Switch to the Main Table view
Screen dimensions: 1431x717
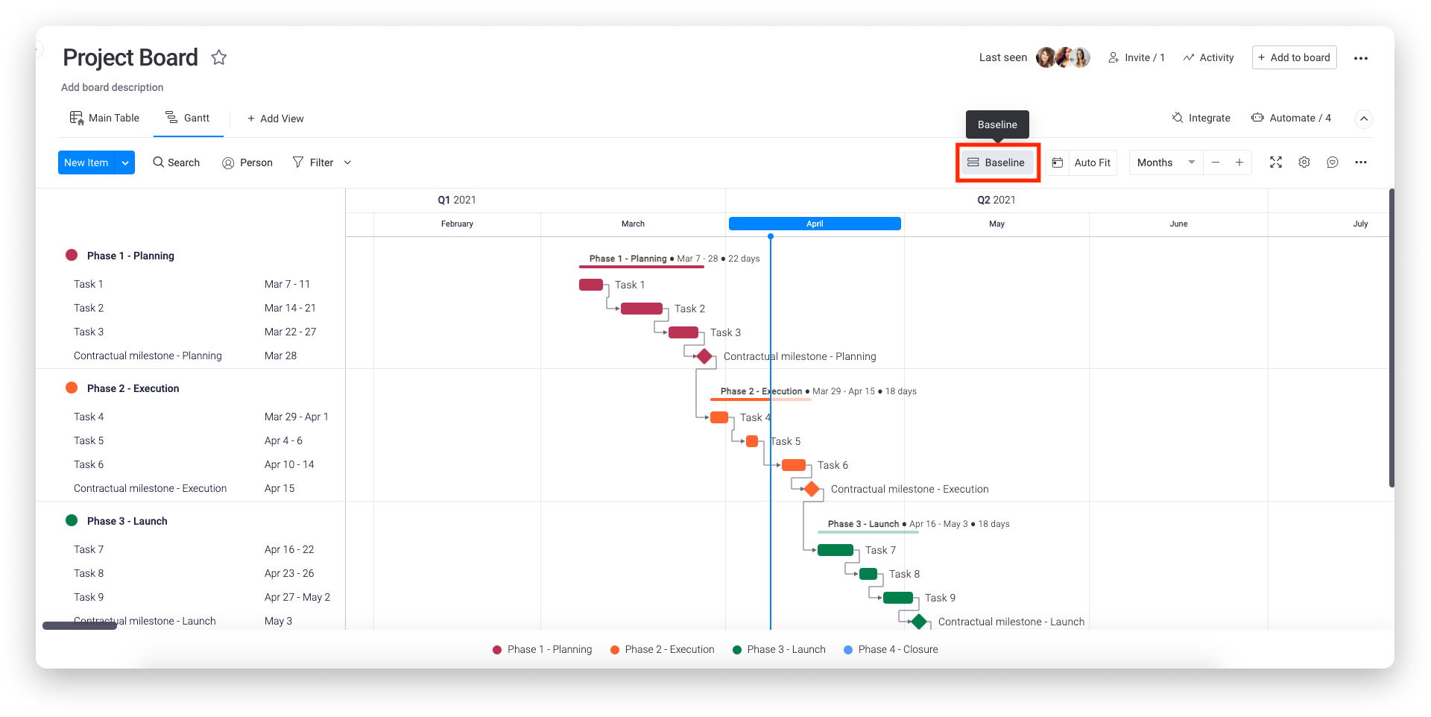tap(104, 118)
